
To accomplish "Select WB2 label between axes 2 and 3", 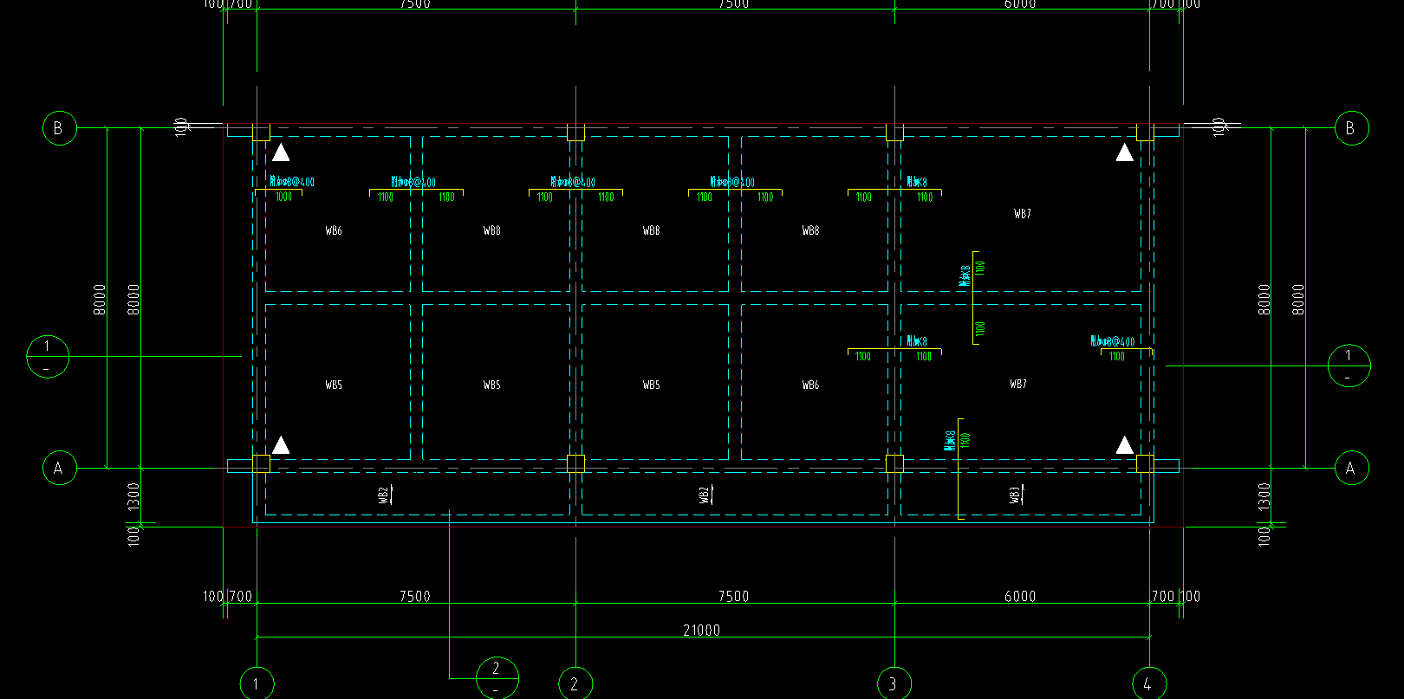I will [x=705, y=495].
